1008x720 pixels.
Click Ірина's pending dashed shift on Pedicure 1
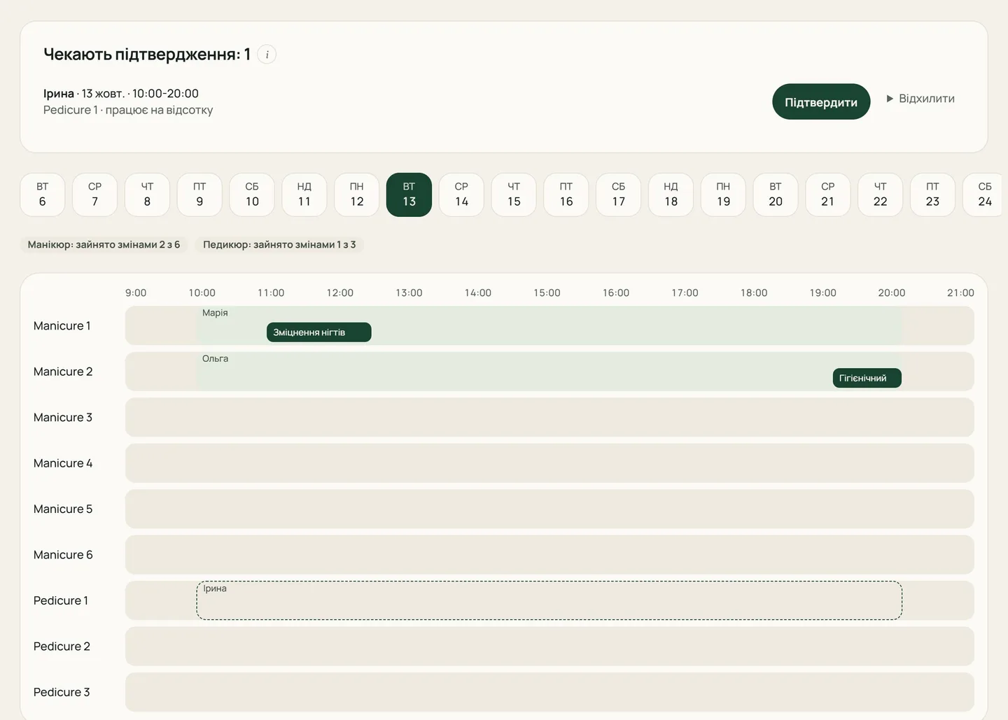[x=549, y=600]
